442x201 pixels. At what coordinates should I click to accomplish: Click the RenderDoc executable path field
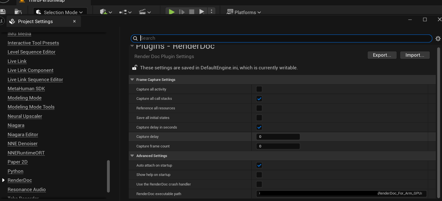[x=342, y=194]
